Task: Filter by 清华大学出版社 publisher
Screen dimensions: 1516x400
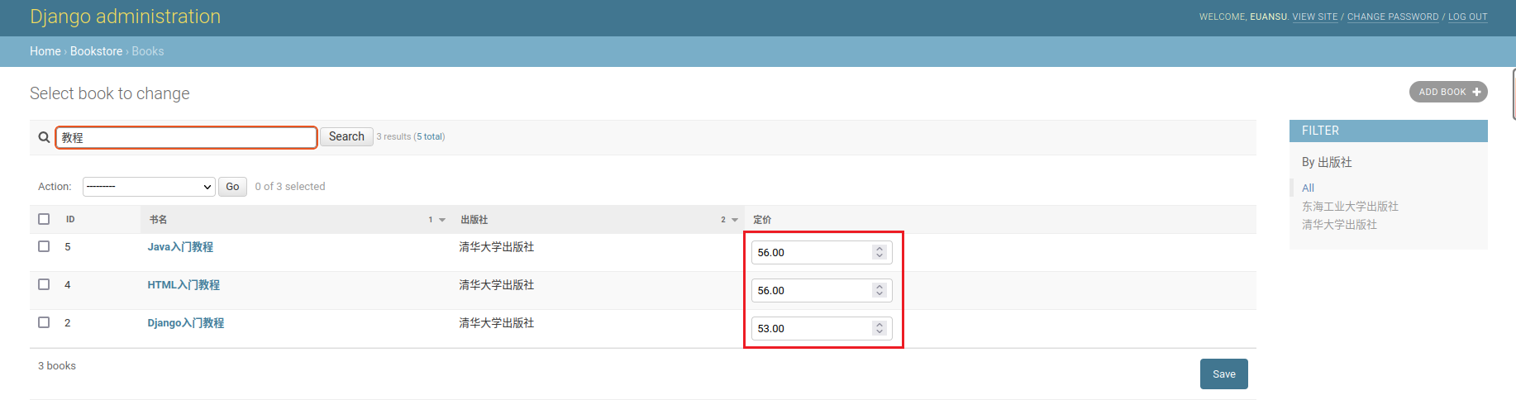Action: click(x=1339, y=225)
